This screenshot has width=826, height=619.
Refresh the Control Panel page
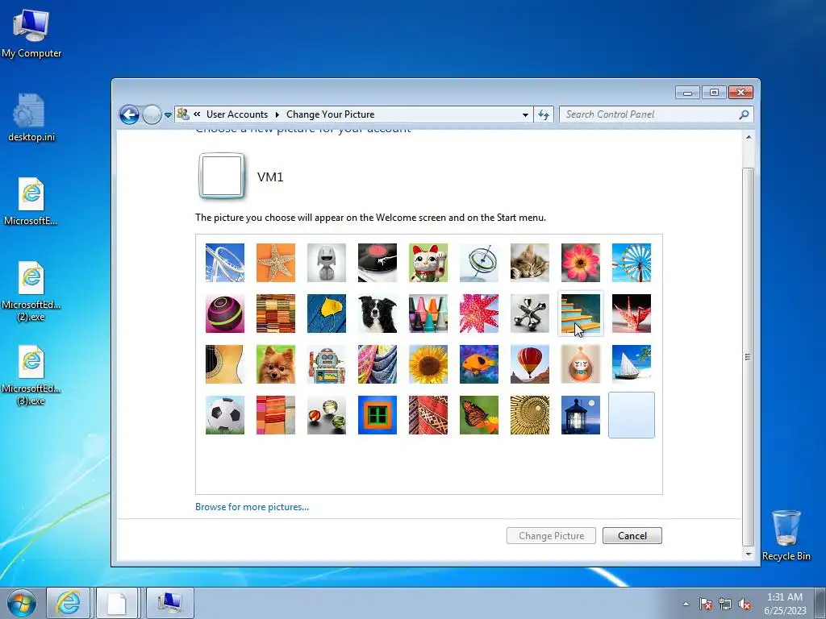click(544, 114)
